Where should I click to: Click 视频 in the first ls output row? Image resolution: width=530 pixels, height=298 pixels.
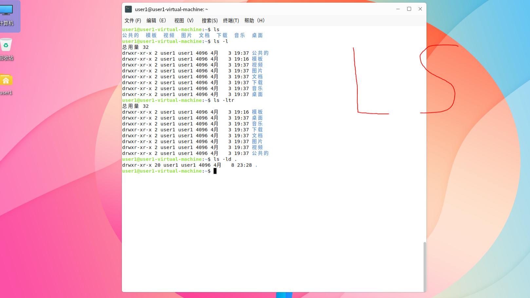point(169,35)
